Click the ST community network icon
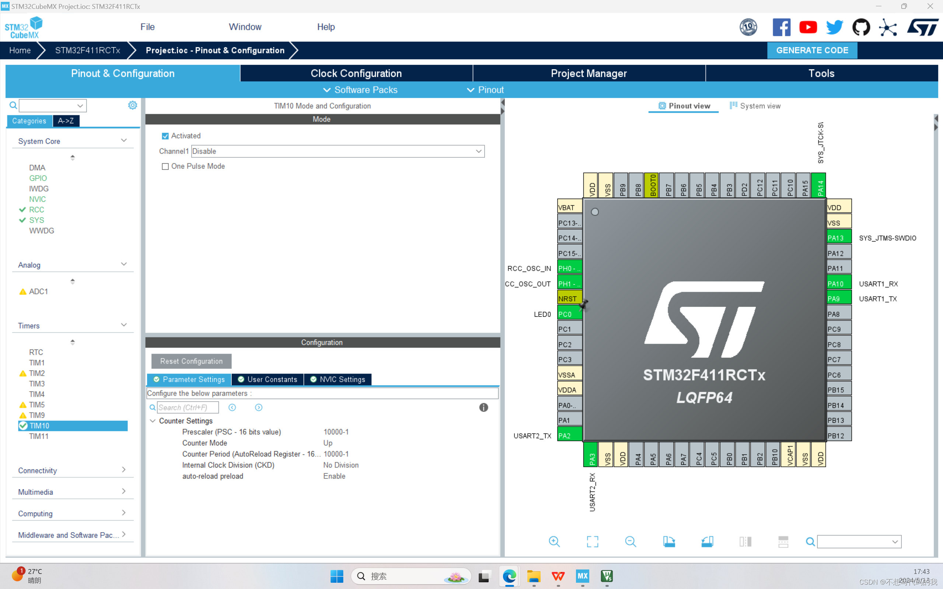Screen dimensions: 943x589 888,28
